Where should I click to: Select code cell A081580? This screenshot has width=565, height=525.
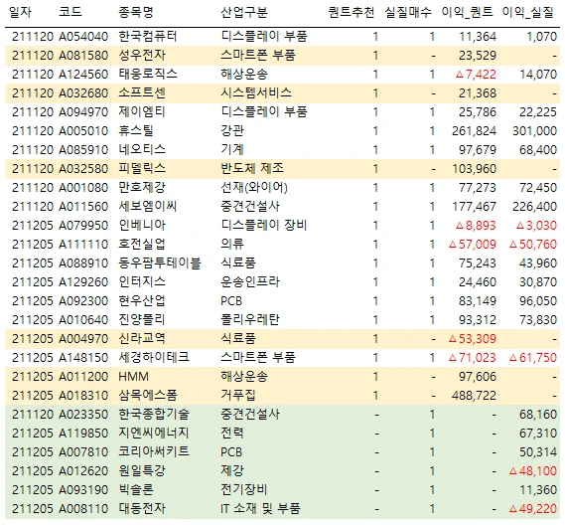coord(83,56)
